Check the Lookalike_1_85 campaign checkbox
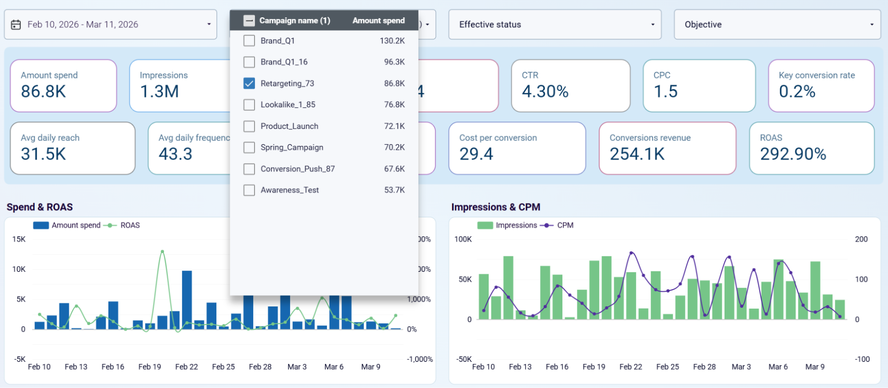 (x=249, y=105)
